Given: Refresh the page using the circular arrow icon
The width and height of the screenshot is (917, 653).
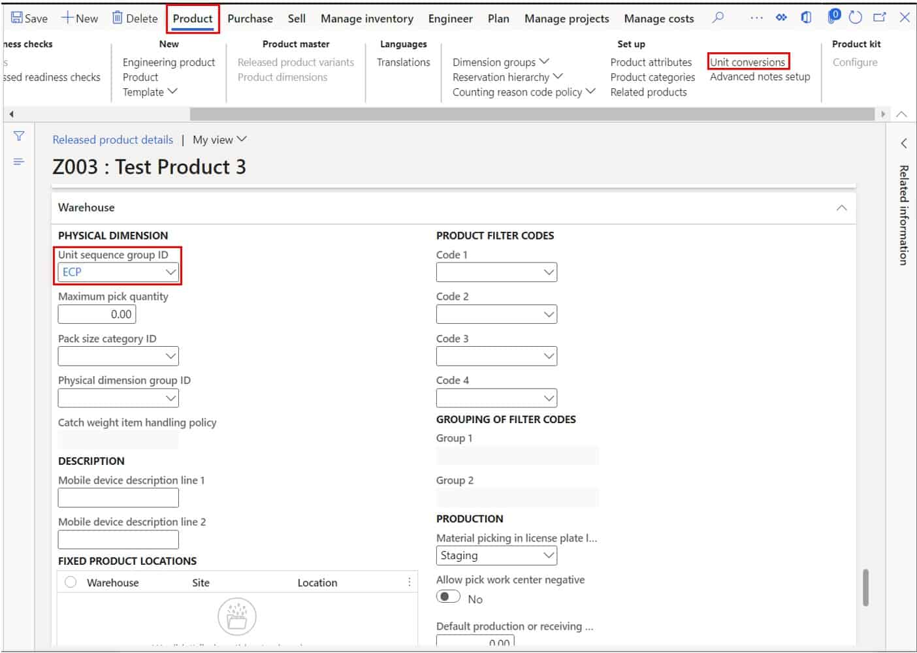Looking at the screenshot, I should click(x=855, y=18).
